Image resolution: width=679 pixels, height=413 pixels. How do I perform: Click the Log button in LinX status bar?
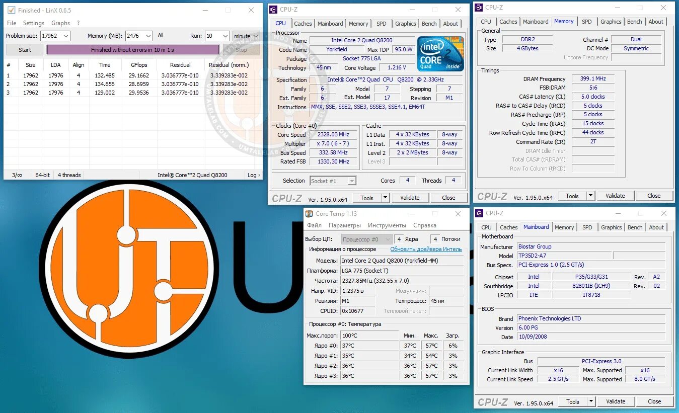click(254, 175)
